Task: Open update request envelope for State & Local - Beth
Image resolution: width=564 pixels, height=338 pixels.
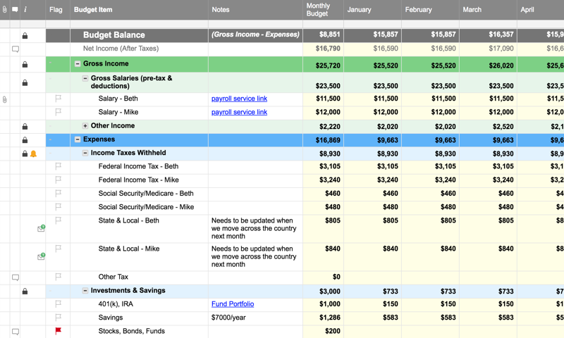Action: (41, 229)
